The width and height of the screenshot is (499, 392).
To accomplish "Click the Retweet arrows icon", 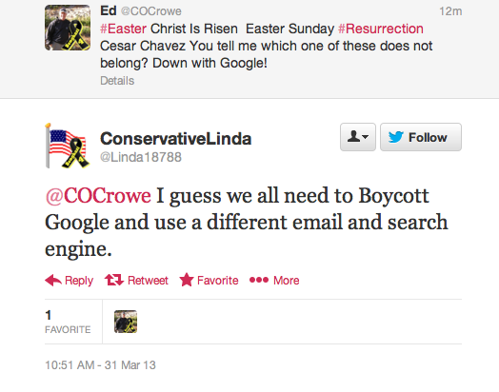I will pos(114,280).
